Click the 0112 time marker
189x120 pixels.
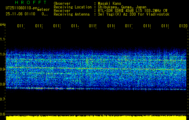coord(39,26)
